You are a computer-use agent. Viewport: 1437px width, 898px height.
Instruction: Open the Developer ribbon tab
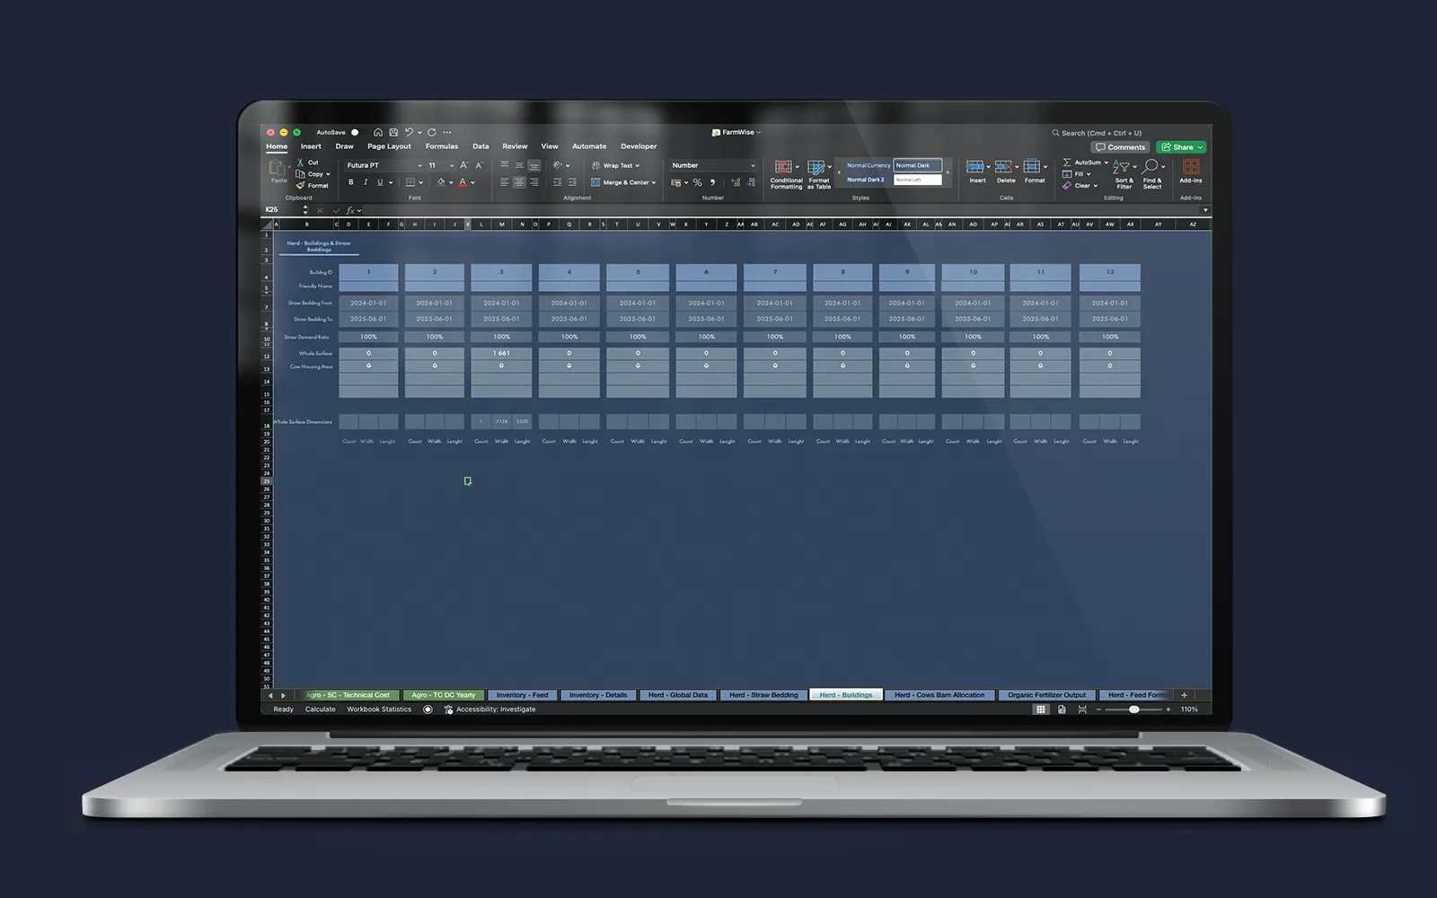pos(639,146)
